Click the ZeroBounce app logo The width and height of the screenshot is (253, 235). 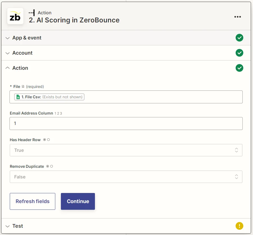click(15, 17)
